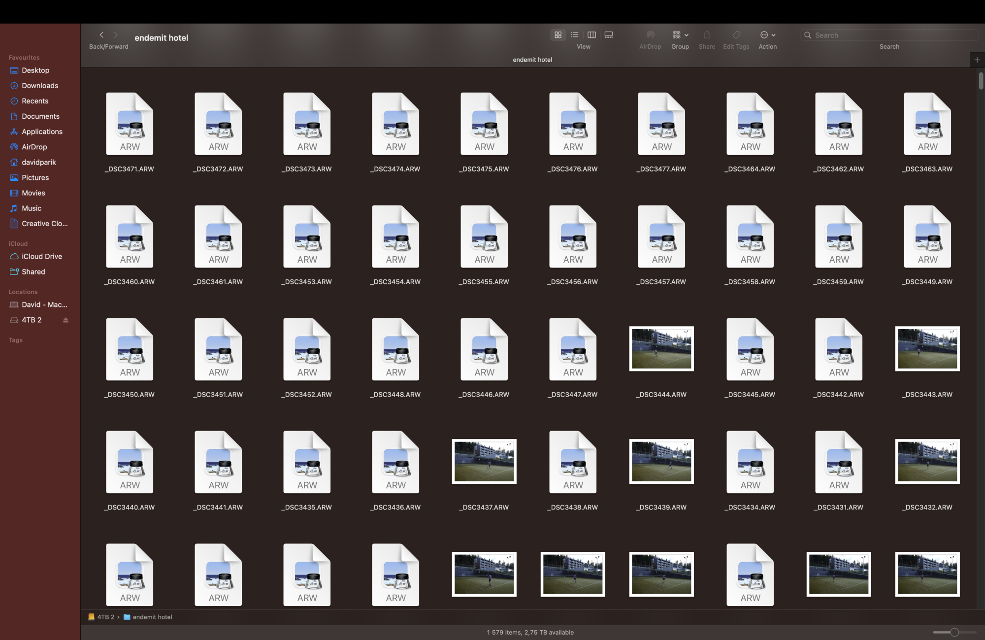Go back using the back arrow
985x640 pixels.
pos(101,35)
